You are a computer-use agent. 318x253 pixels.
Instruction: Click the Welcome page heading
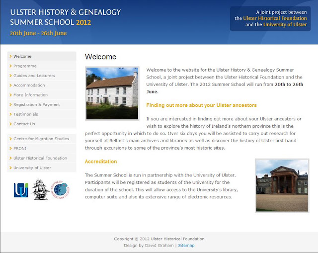pyautogui.click(x=100, y=57)
